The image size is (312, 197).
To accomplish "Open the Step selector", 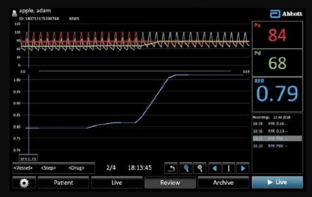I will click(49, 168).
